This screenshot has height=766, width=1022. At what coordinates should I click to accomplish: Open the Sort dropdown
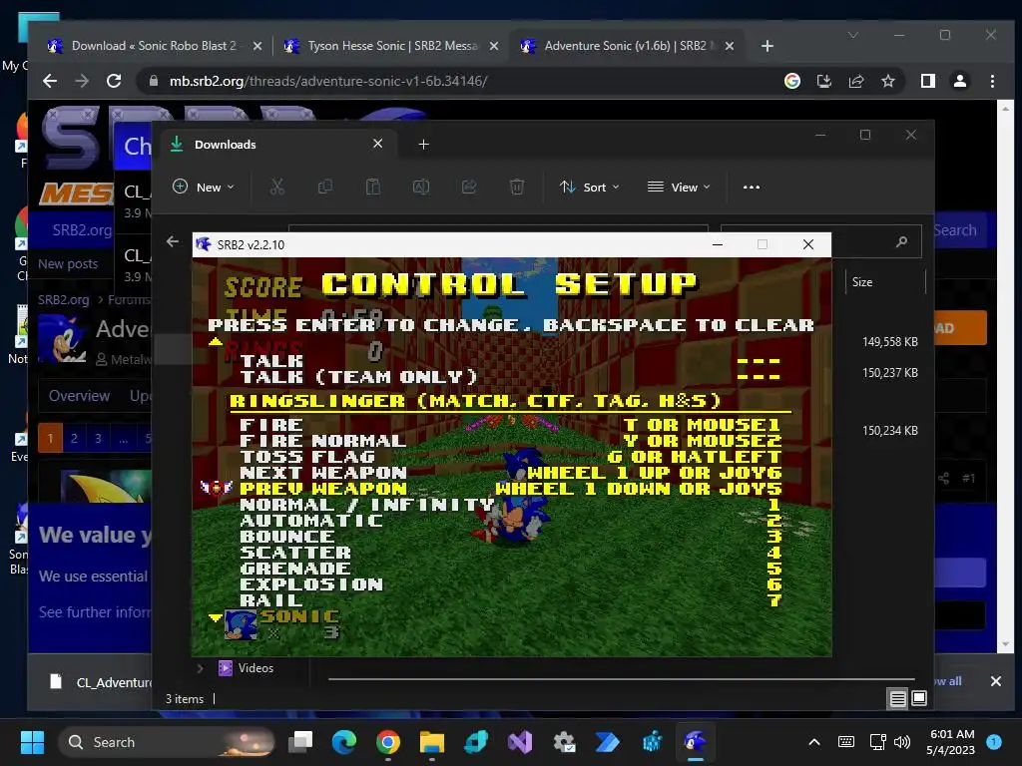589,187
